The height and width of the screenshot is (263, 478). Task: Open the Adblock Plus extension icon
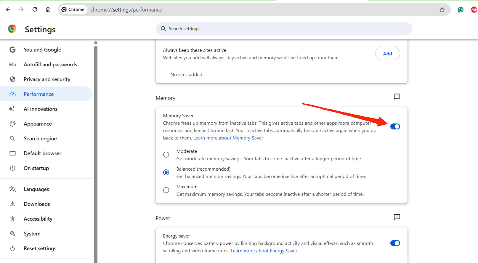(474, 10)
